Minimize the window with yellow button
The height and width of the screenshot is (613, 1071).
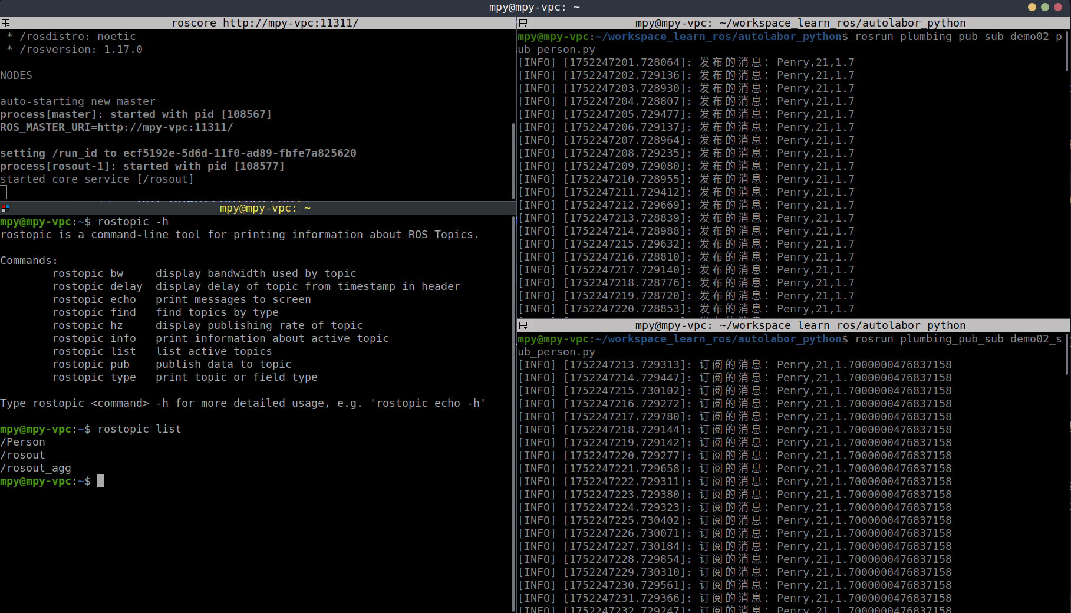point(1032,7)
